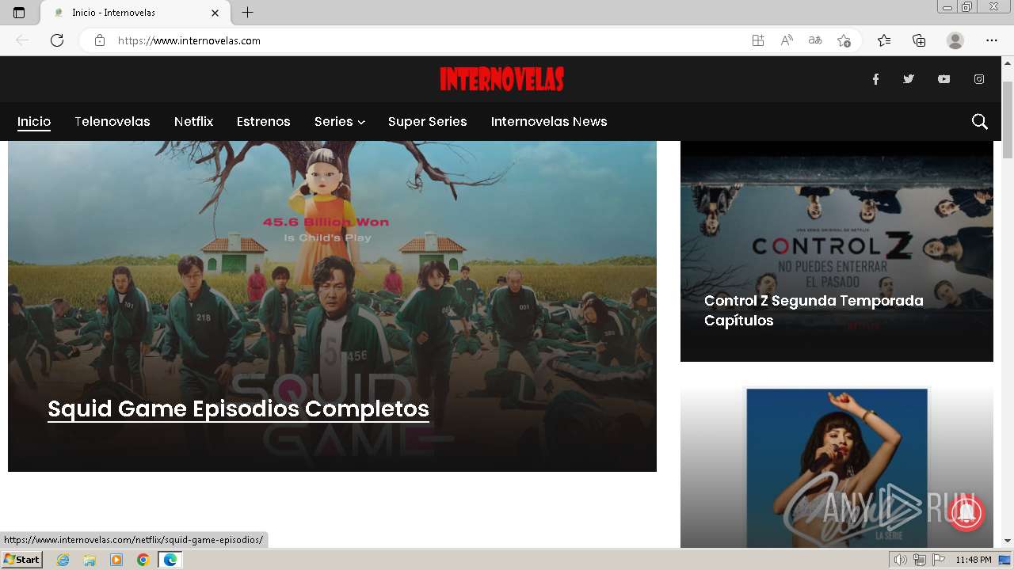The width and height of the screenshot is (1014, 570).
Task: Go to the Inicio menu item
Action: click(x=34, y=121)
